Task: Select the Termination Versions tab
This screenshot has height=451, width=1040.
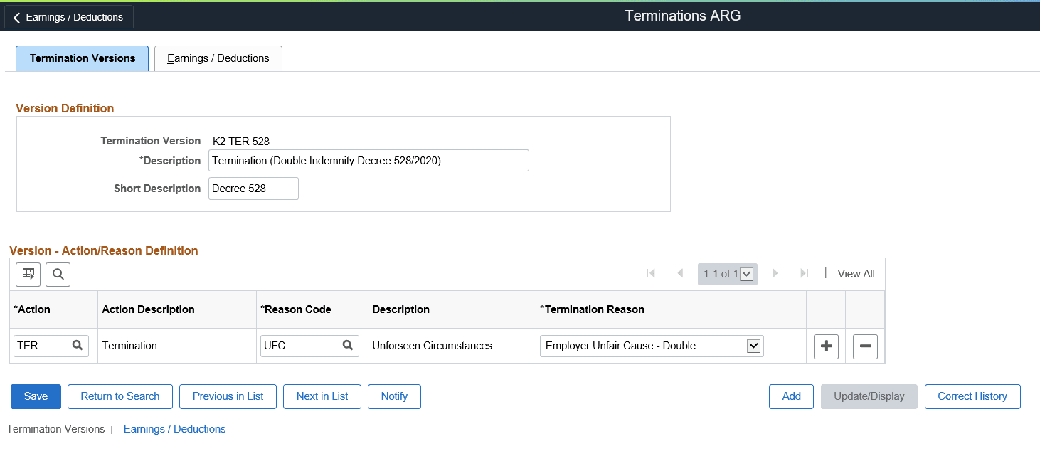Action: click(82, 58)
